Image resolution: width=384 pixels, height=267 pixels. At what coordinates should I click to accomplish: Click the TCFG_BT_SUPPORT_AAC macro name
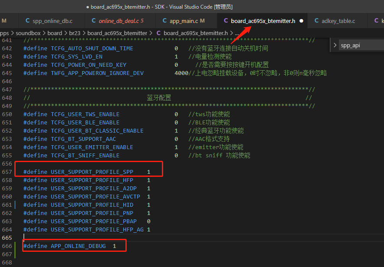pyautogui.click(x=83, y=139)
